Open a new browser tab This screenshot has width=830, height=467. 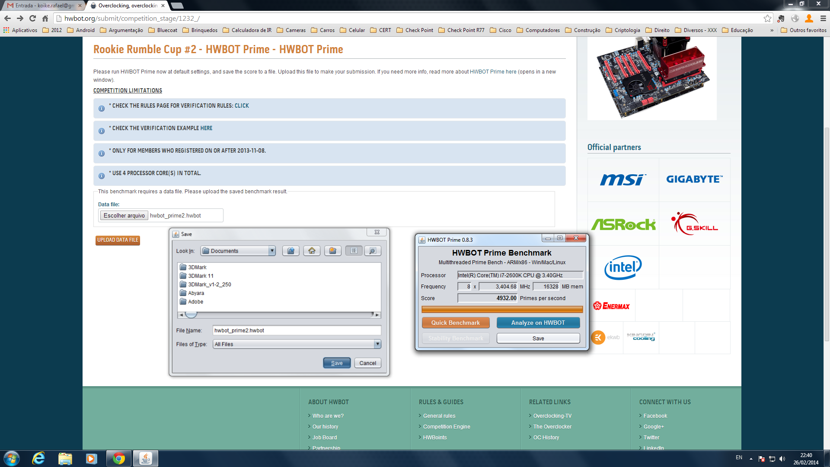[177, 6]
